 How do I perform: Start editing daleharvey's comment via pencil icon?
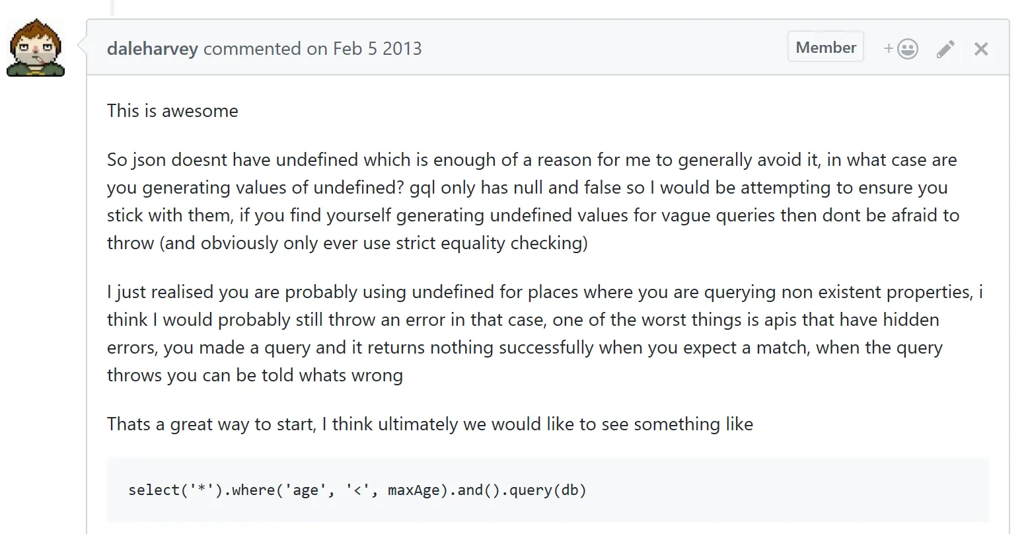pos(945,48)
